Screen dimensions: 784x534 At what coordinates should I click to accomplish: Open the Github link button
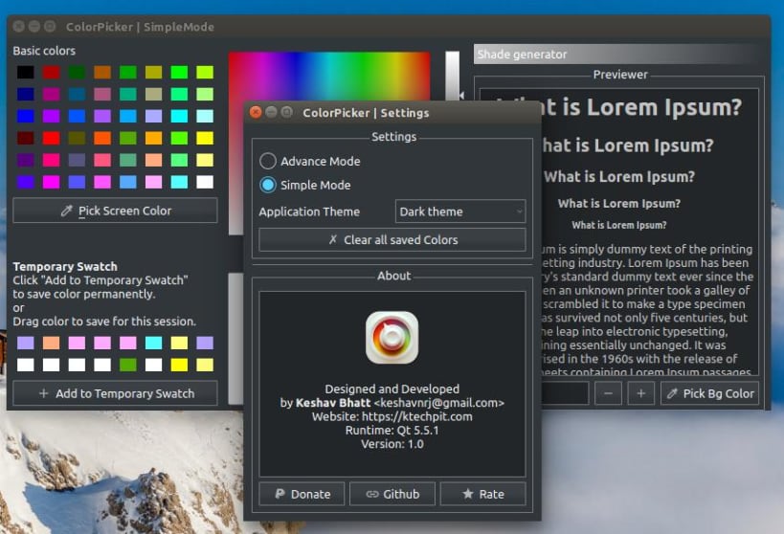[x=392, y=494]
